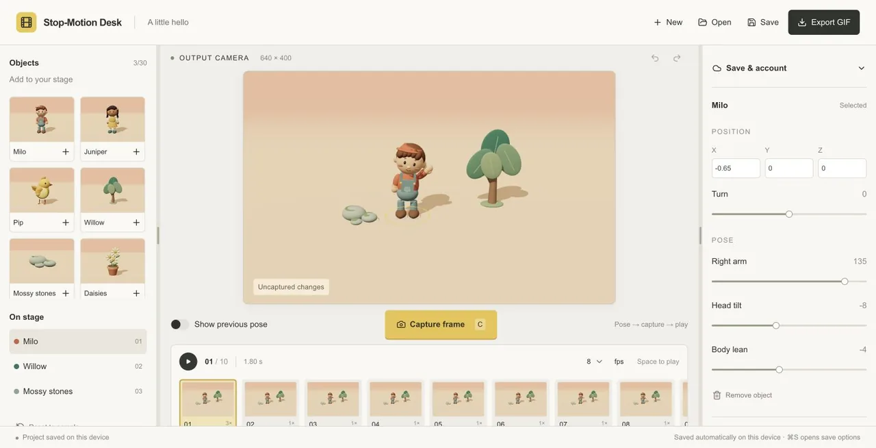876x448 pixels.
Task: Play the animation with the play button
Action: point(188,362)
